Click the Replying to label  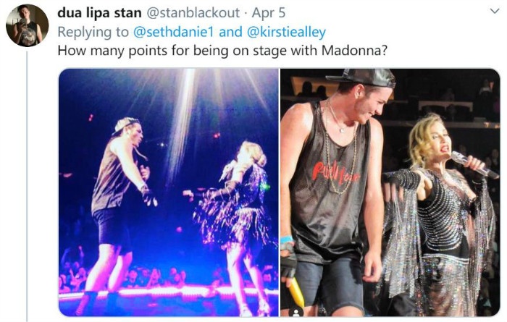pyautogui.click(x=93, y=32)
